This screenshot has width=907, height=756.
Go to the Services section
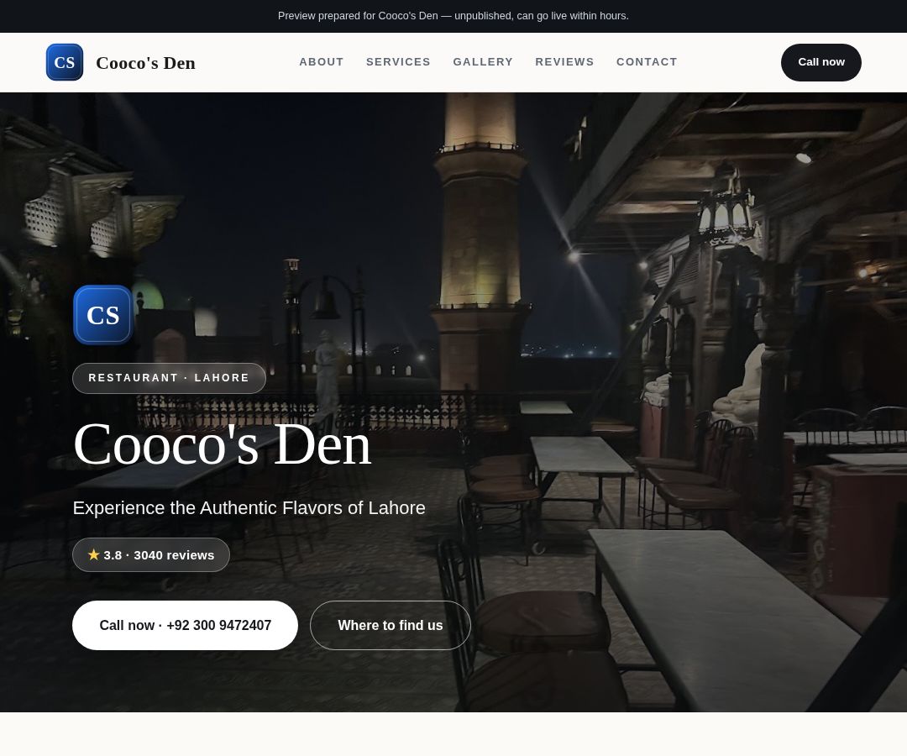398,62
